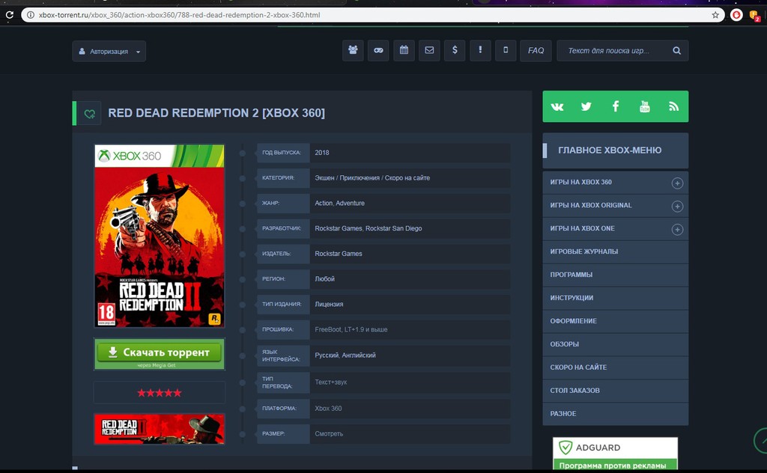Select the ОФОРМЛЕНИЕ menu item
The width and height of the screenshot is (767, 473).
[x=616, y=321]
